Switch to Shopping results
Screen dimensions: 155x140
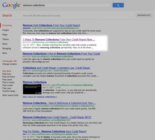pos(6,48)
